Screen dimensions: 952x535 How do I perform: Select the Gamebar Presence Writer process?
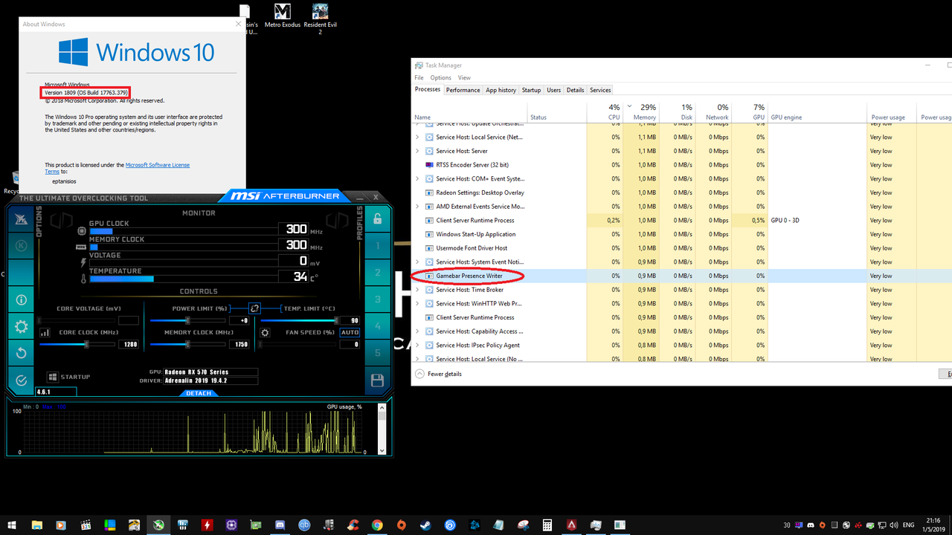click(469, 276)
